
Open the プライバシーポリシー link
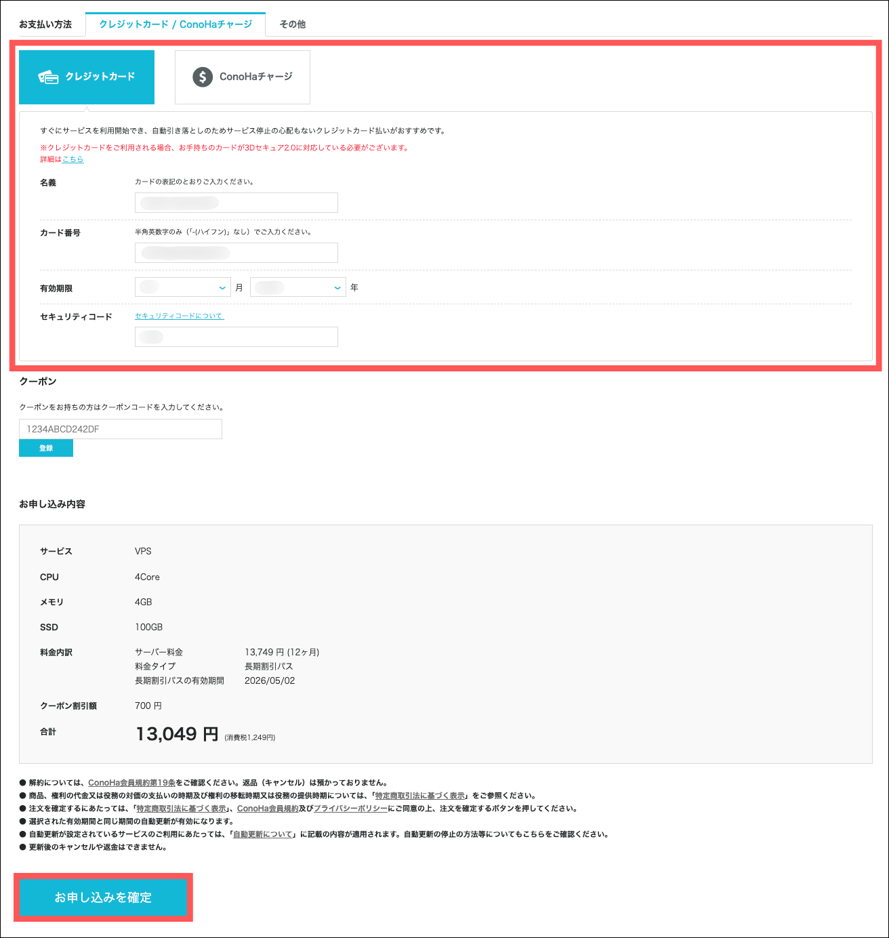[x=350, y=809]
